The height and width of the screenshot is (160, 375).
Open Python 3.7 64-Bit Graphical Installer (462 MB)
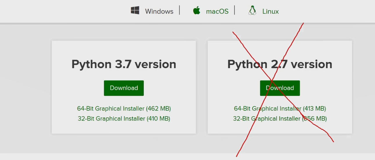(x=124, y=109)
